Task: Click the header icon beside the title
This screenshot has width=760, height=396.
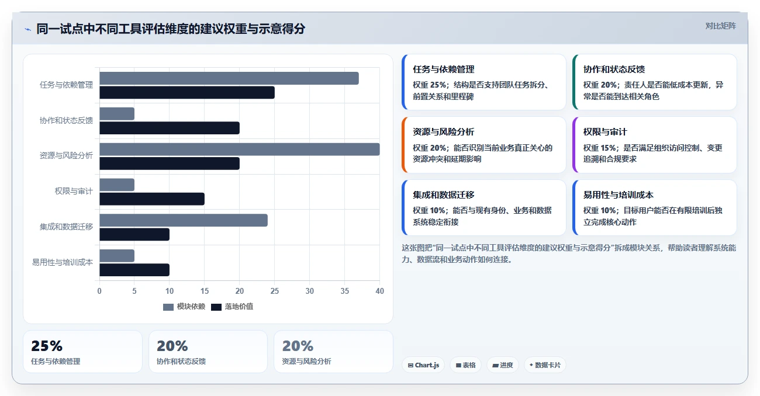Action: pyautogui.click(x=27, y=29)
